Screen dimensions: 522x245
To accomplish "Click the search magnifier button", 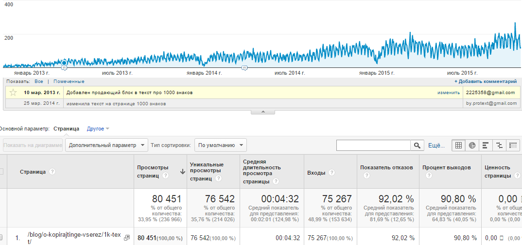I will click(417, 145).
